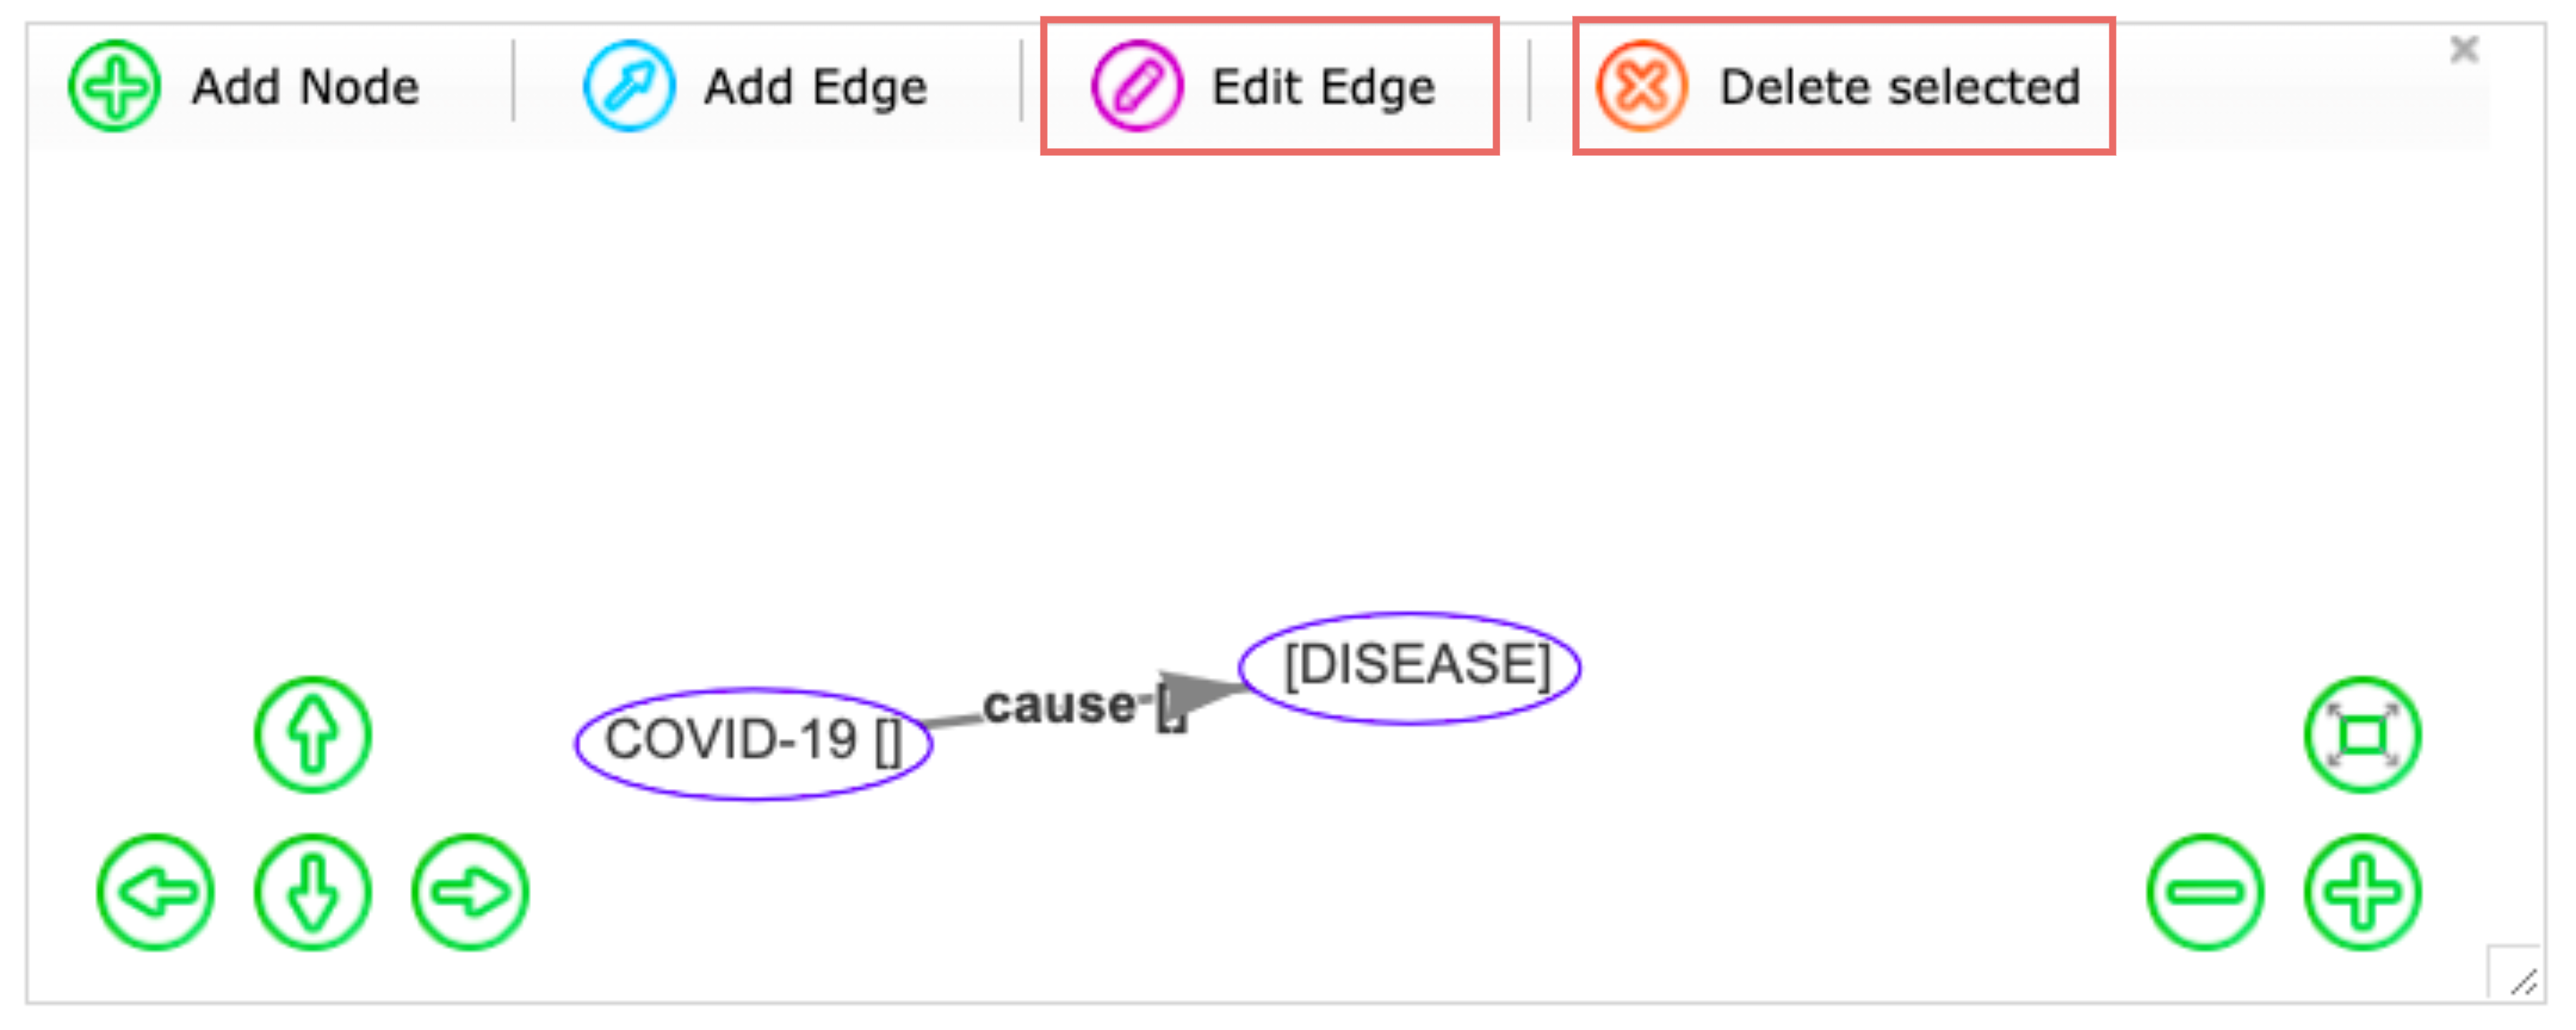Select the COVID-19 node
Image resolution: width=2576 pixels, height=1030 pixels.
753,743
